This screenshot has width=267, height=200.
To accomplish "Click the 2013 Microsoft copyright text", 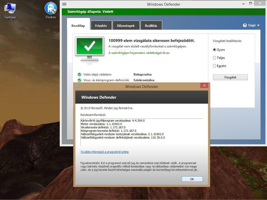I will 107,108.
